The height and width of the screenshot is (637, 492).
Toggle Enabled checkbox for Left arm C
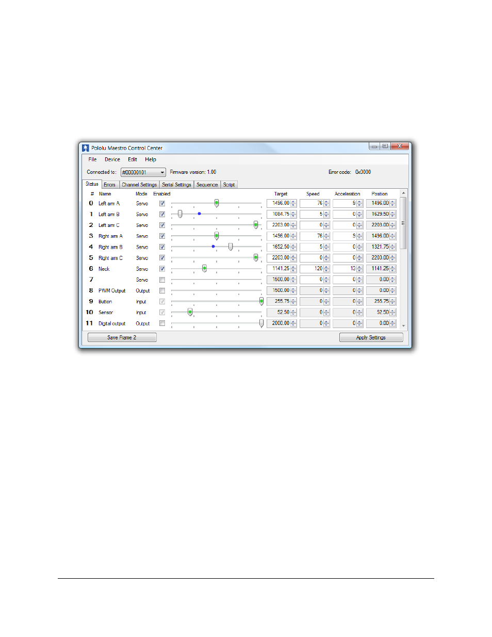(162, 225)
